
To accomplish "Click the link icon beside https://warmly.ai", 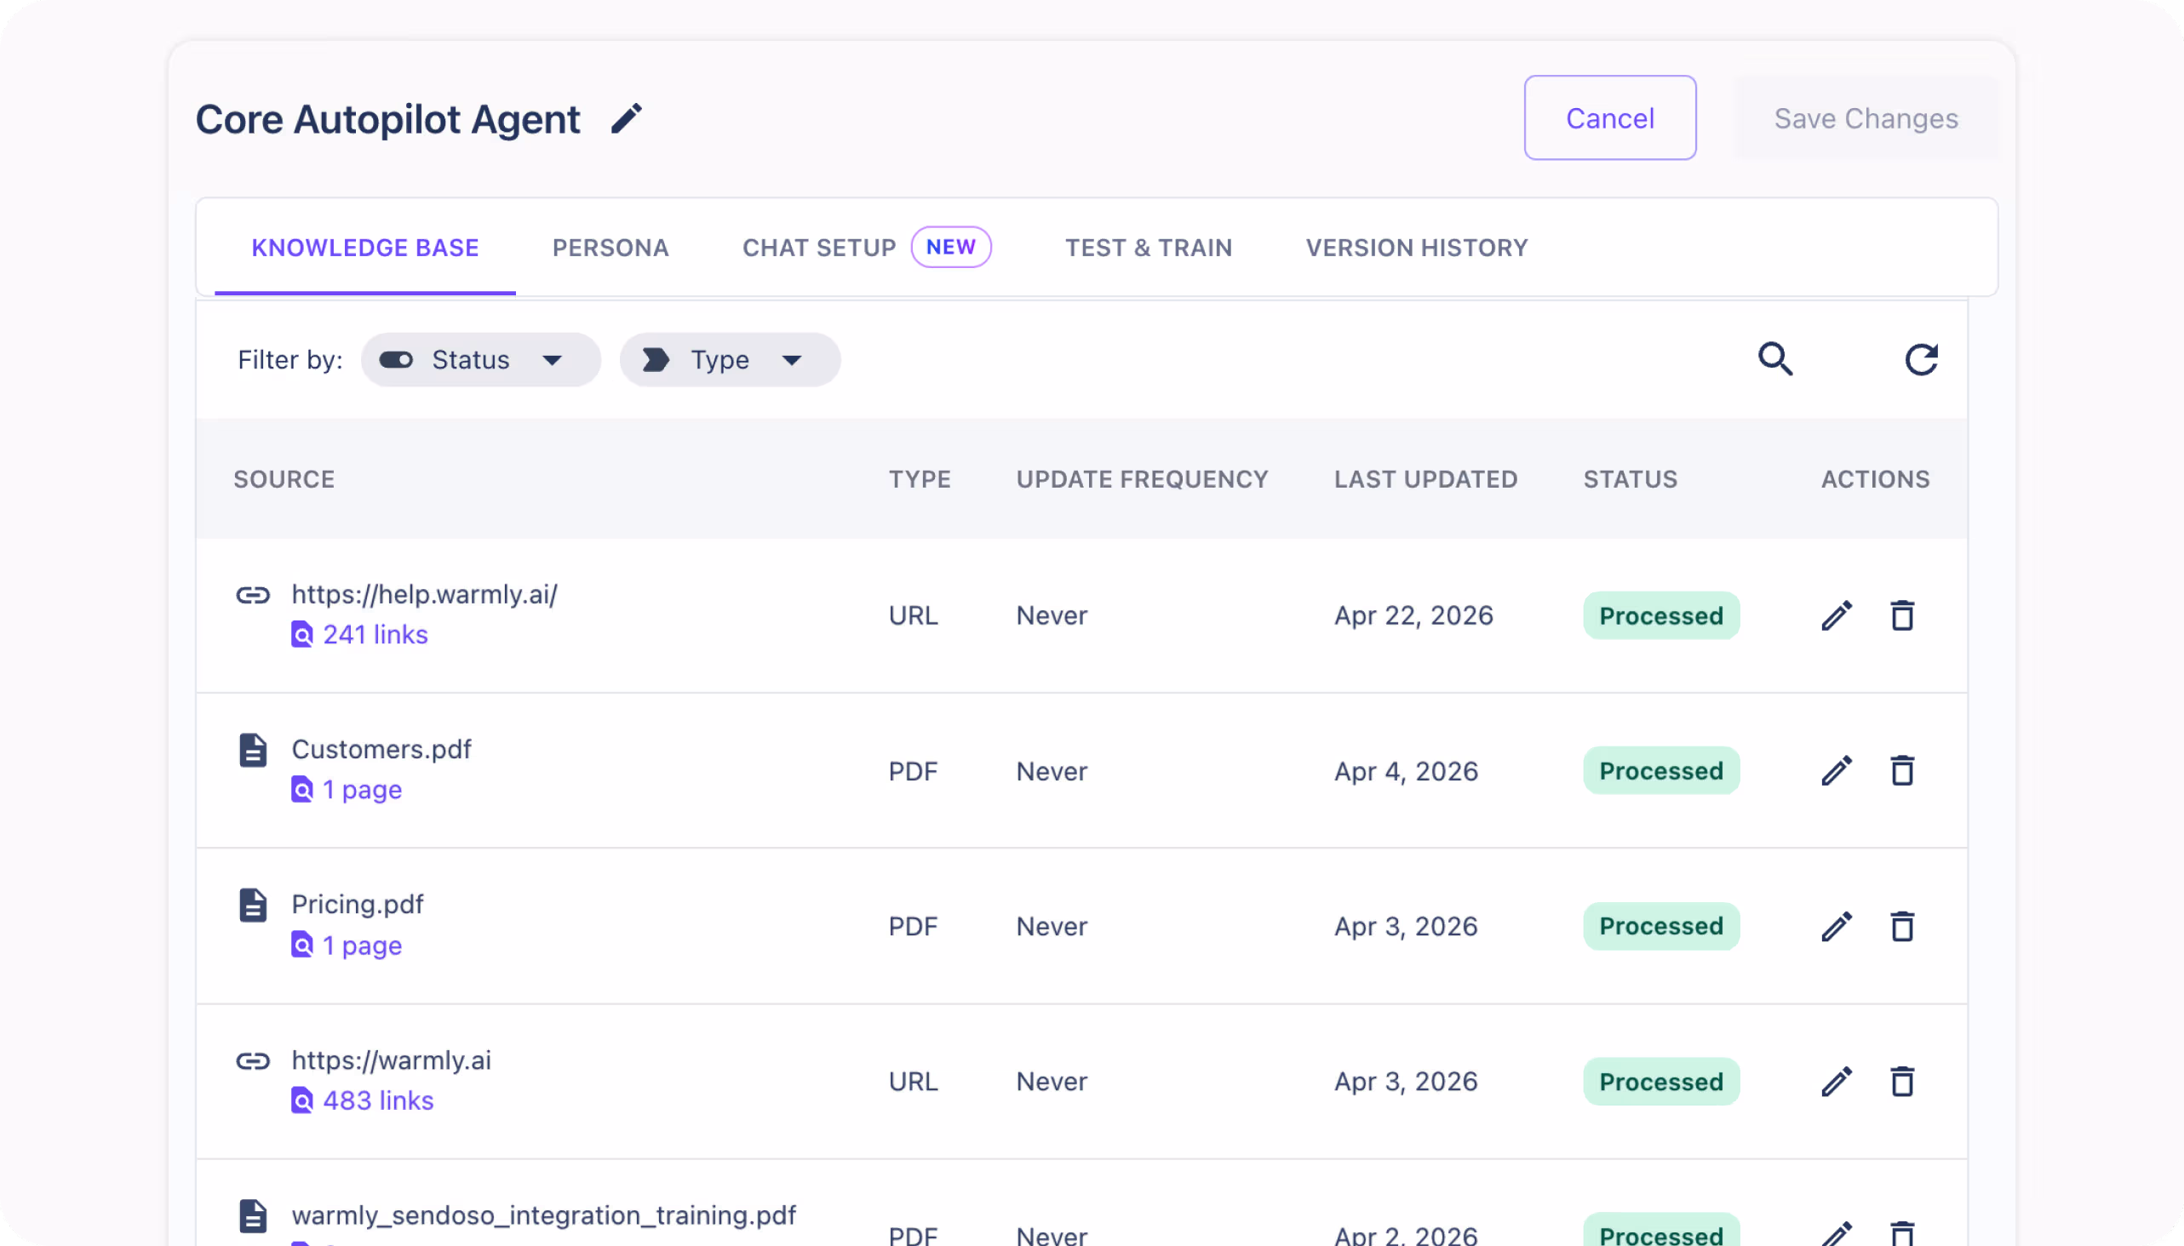I will [253, 1061].
